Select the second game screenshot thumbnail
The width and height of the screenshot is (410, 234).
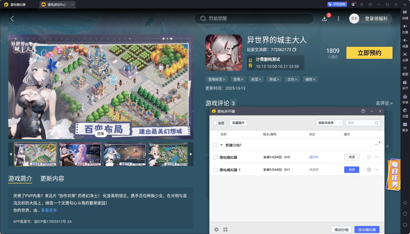[x=80, y=154]
